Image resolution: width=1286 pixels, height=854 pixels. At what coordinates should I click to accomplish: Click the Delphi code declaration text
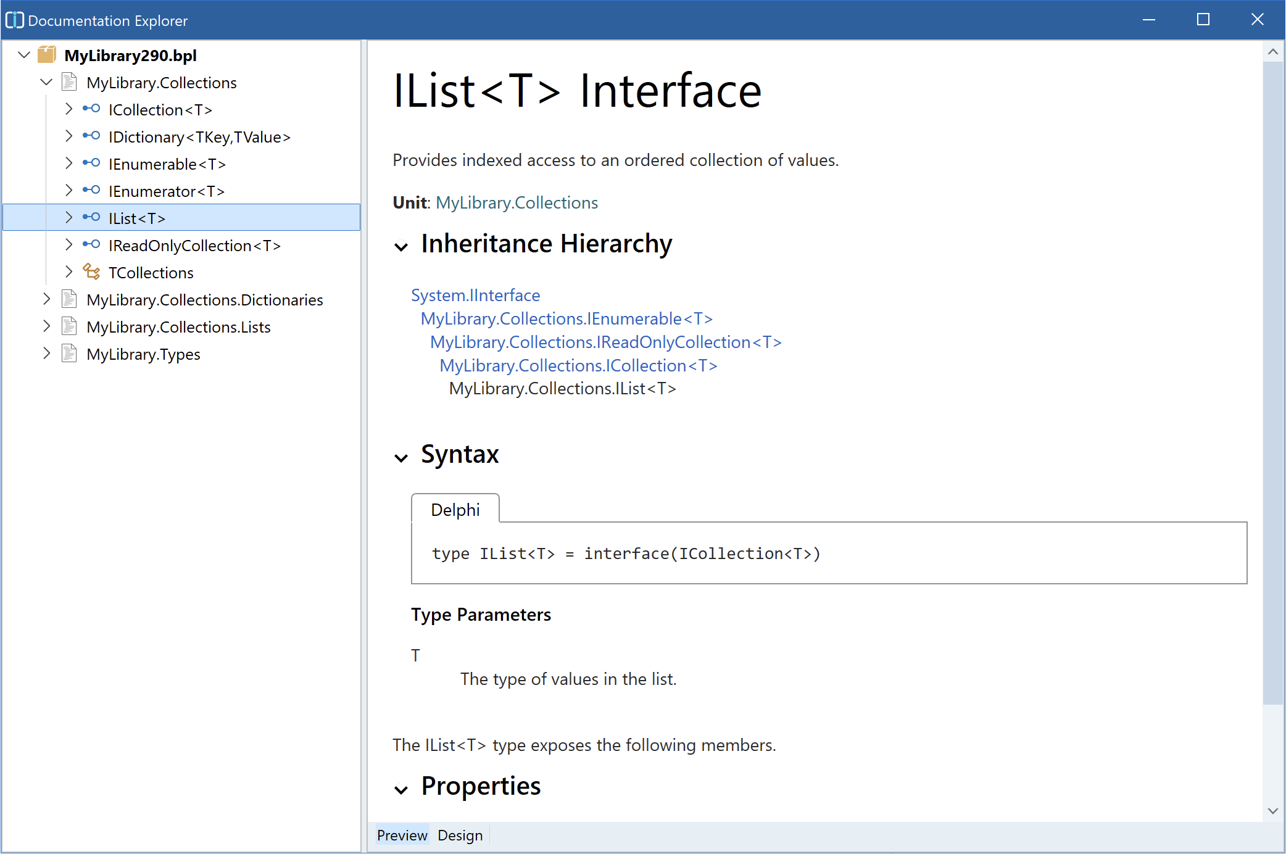tap(626, 553)
